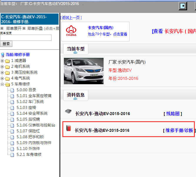
Task: Open the 当前车型 section tab
Action: [x=76, y=49]
